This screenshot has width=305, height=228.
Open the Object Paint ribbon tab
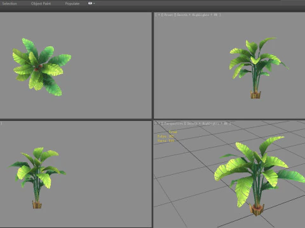tap(41, 3)
